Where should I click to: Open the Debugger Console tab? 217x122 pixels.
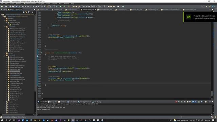pyautogui.click(x=84, y=102)
